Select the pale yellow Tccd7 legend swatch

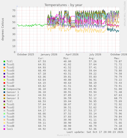(4, 123)
